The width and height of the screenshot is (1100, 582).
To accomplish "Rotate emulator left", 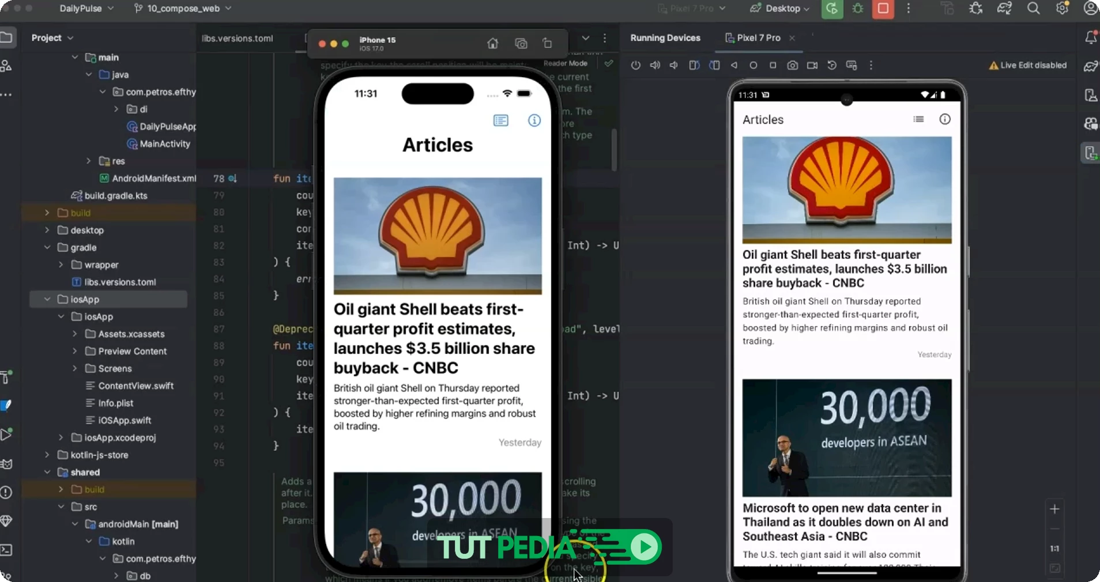I will tap(694, 65).
